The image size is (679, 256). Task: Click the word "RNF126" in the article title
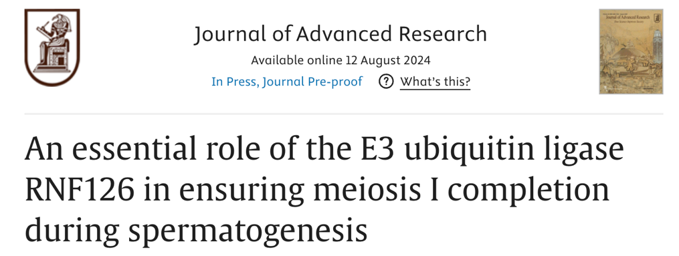point(79,190)
